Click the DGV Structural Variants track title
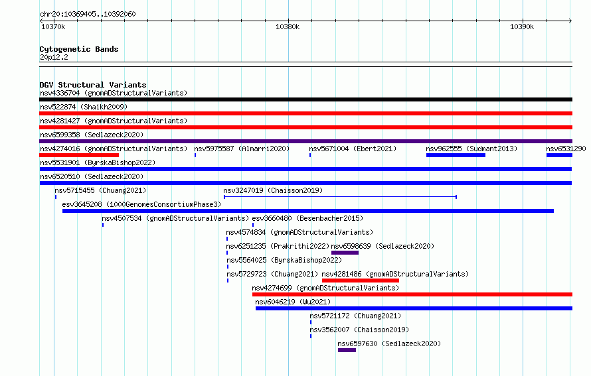 pyautogui.click(x=93, y=85)
